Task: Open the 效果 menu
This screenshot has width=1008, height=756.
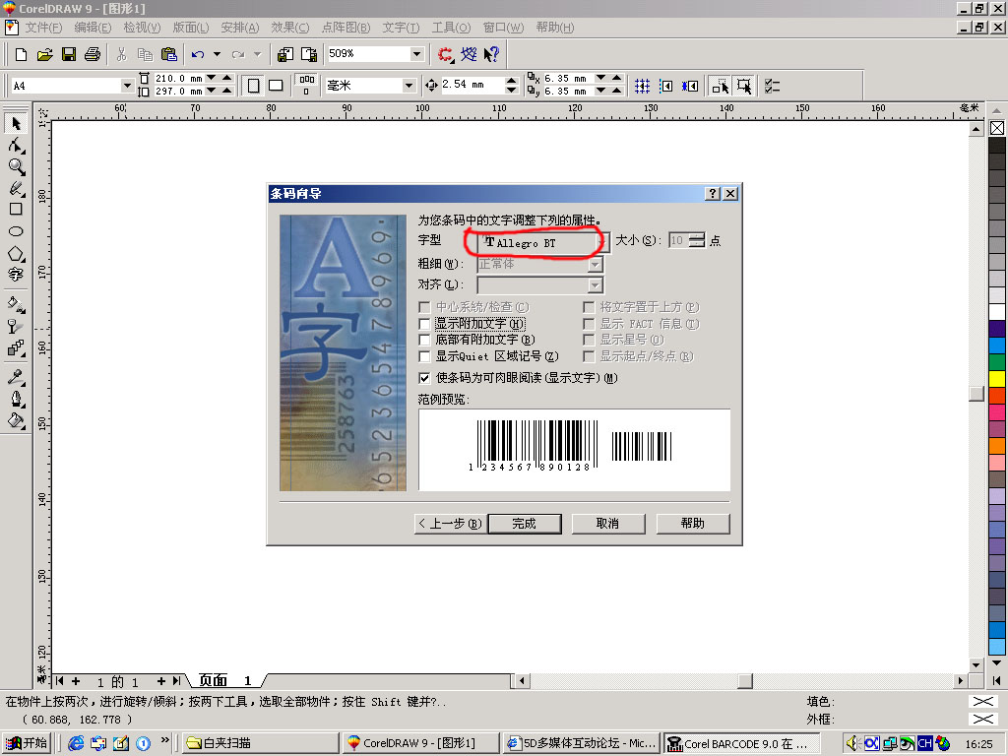Action: click(290, 28)
